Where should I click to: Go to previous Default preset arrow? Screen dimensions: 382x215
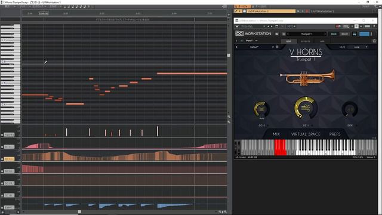point(236,47)
